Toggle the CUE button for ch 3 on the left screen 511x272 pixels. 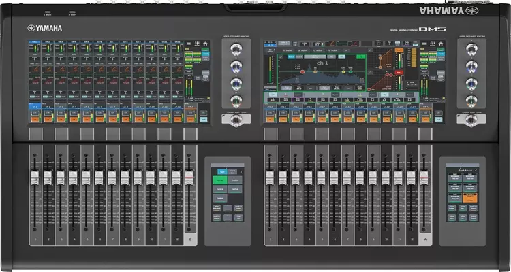pyautogui.click(x=61, y=113)
